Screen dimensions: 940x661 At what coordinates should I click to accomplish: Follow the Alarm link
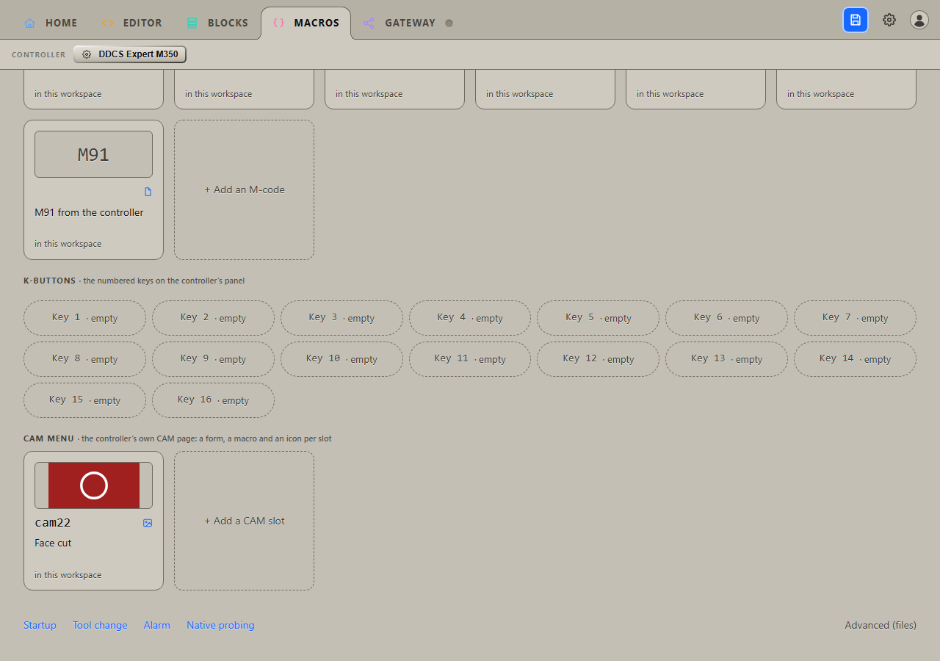[157, 625]
